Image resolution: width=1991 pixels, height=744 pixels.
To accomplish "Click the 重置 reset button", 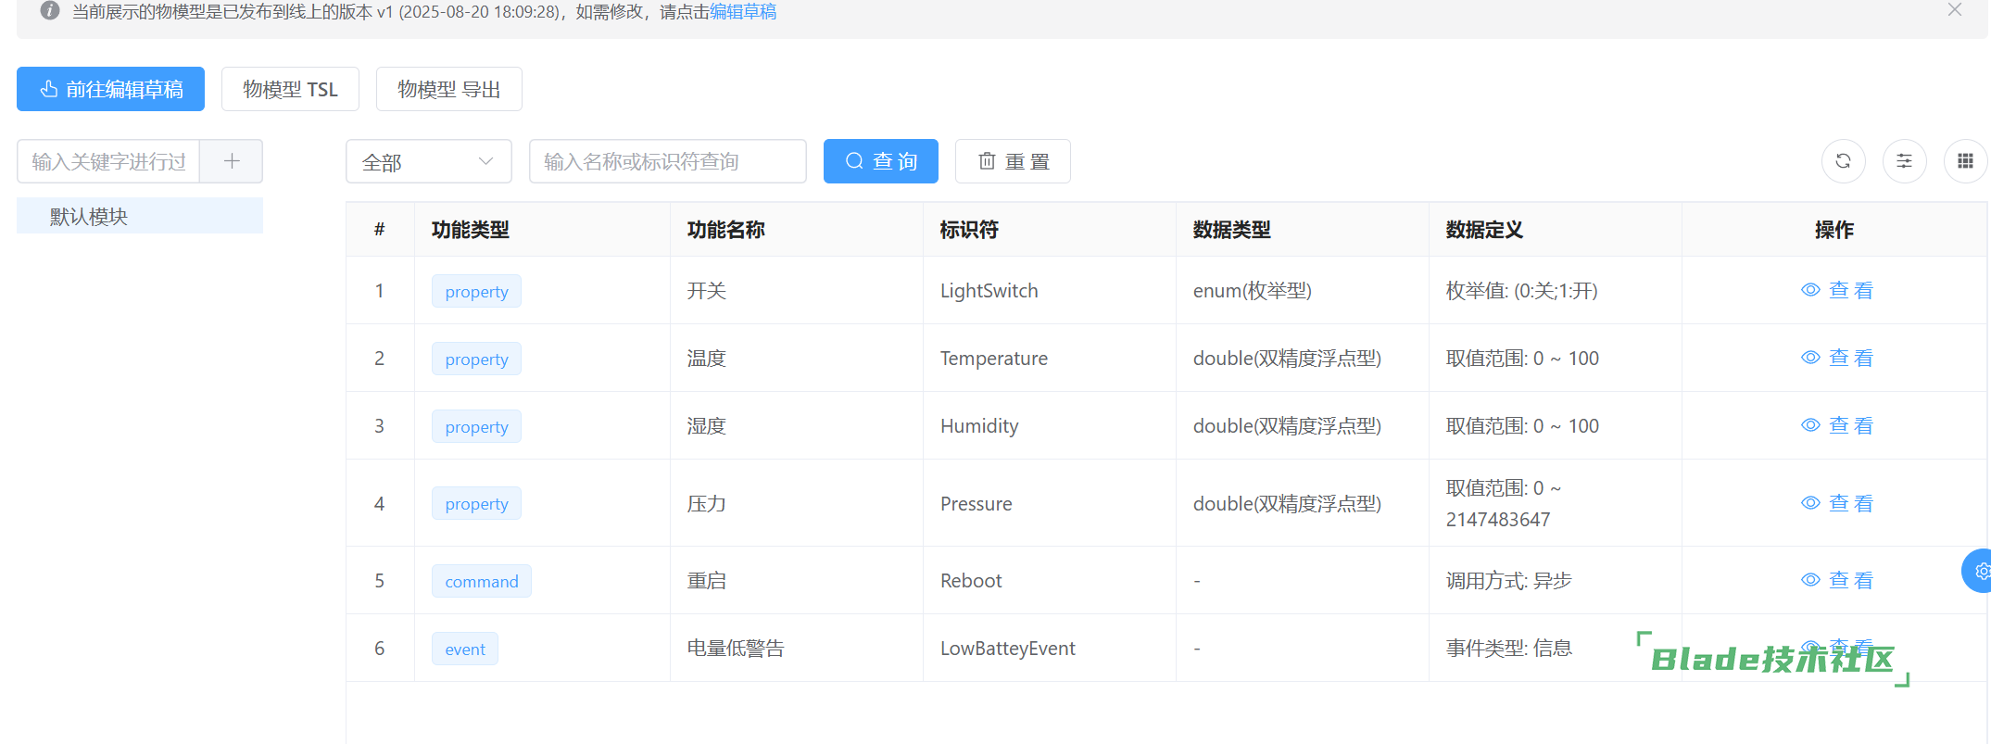I will (1013, 161).
